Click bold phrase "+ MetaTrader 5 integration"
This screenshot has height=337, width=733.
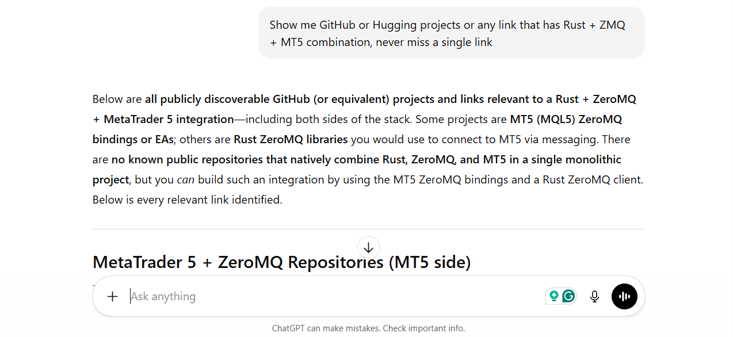click(163, 120)
